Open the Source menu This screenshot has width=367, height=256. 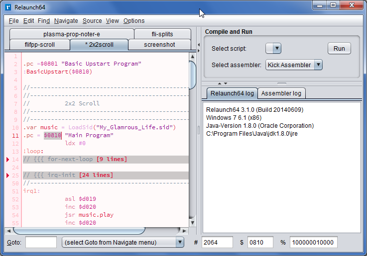(x=92, y=21)
